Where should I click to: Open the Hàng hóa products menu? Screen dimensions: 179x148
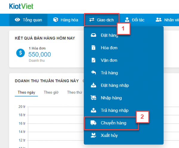click(x=66, y=20)
